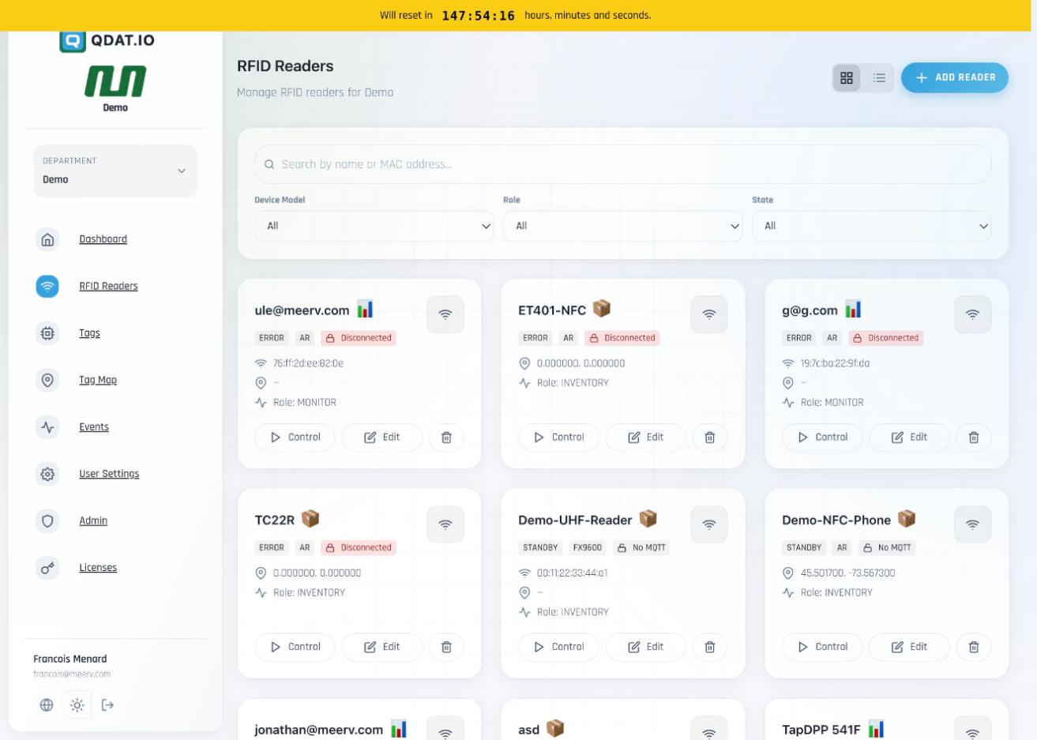Edit the ET401-NFC reader

click(x=646, y=438)
